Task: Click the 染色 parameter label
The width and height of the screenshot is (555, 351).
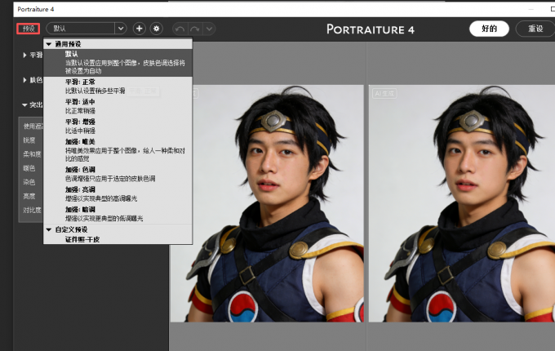Action: point(29,182)
